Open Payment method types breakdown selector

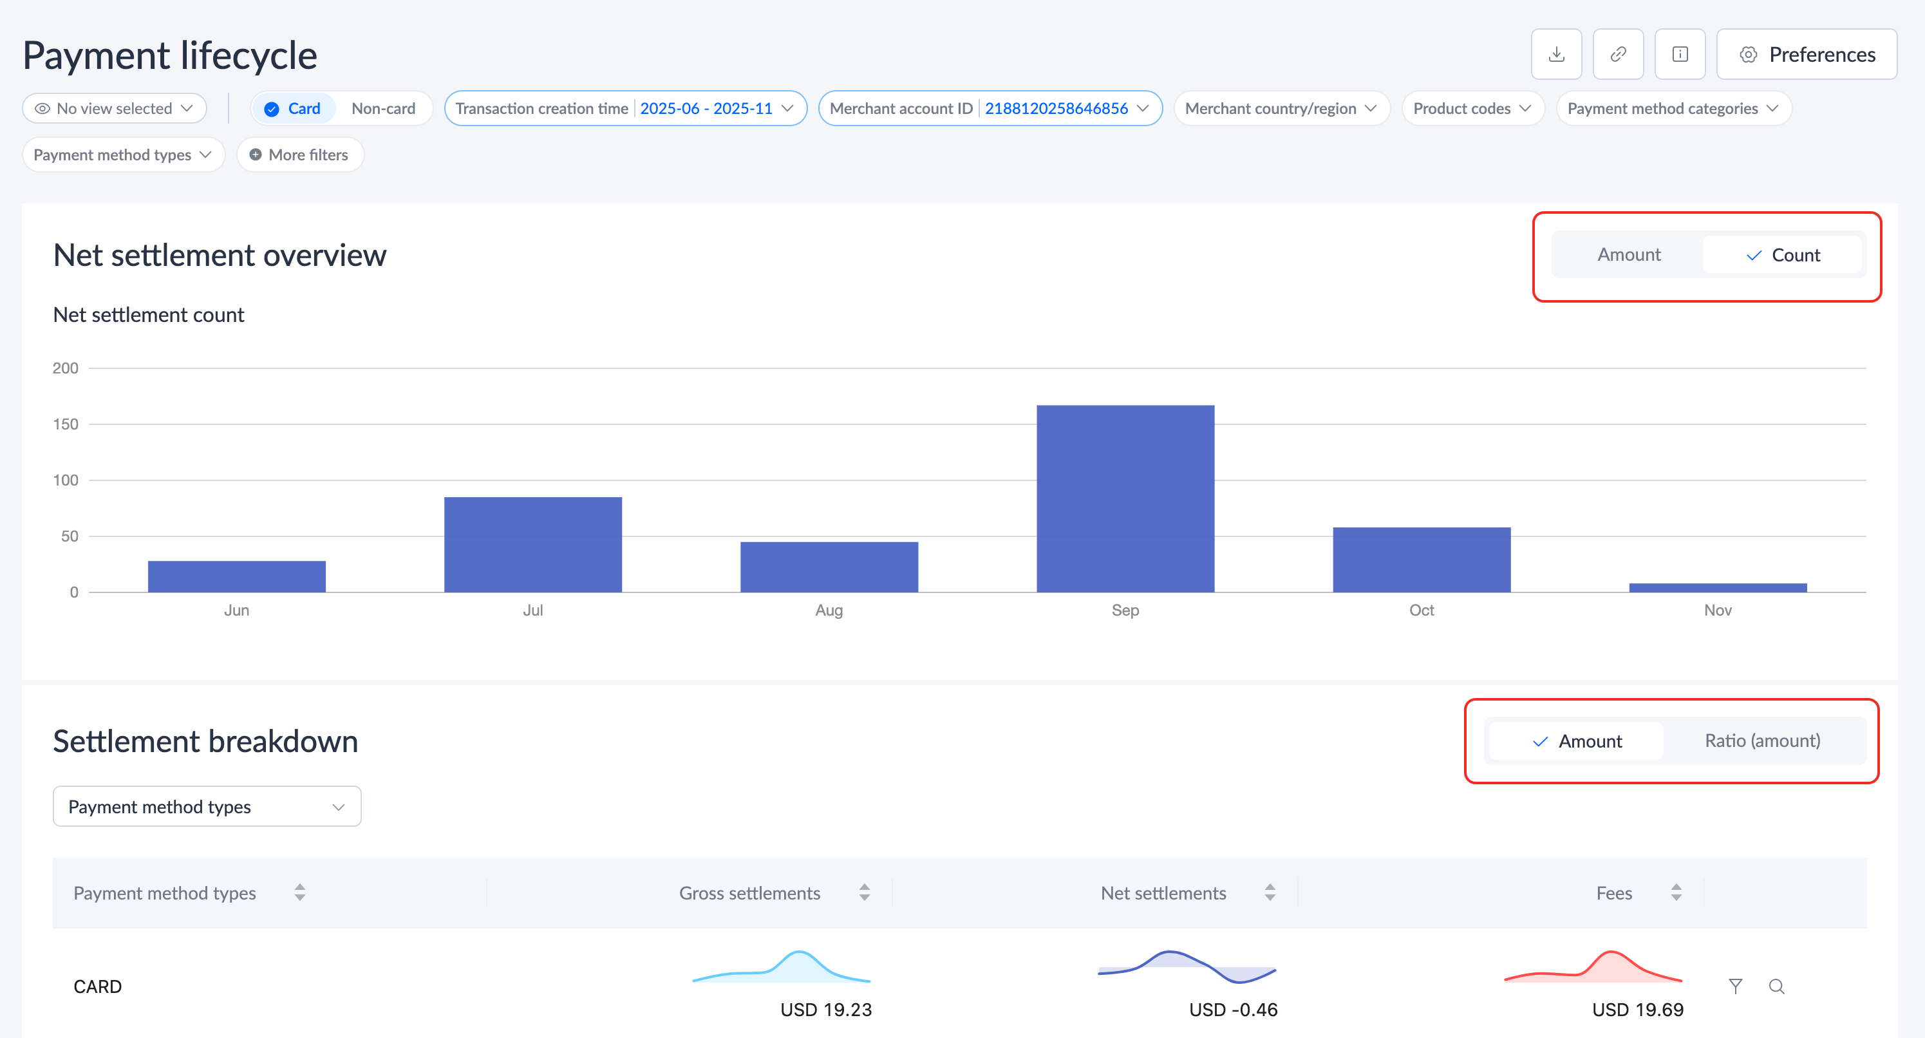pos(207,806)
